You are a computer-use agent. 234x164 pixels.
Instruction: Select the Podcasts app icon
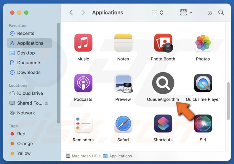point(83,83)
